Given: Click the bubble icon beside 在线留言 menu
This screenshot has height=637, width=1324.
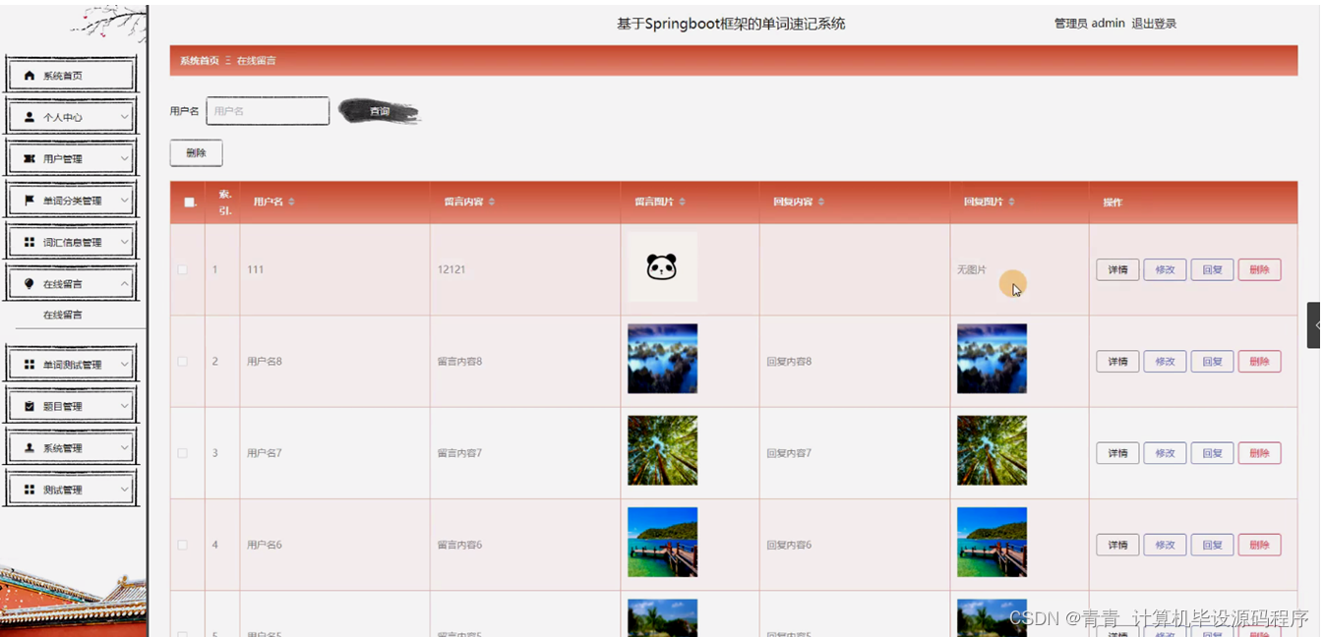Looking at the screenshot, I should point(29,284).
